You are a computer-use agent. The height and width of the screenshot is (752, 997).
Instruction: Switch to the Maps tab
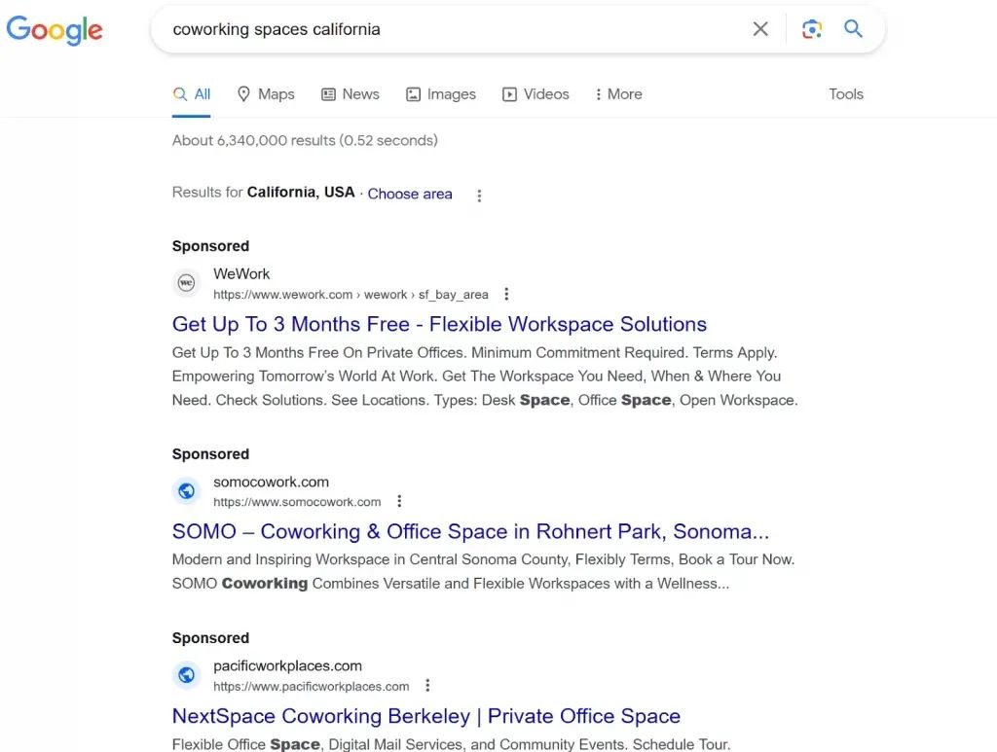pyautogui.click(x=266, y=94)
